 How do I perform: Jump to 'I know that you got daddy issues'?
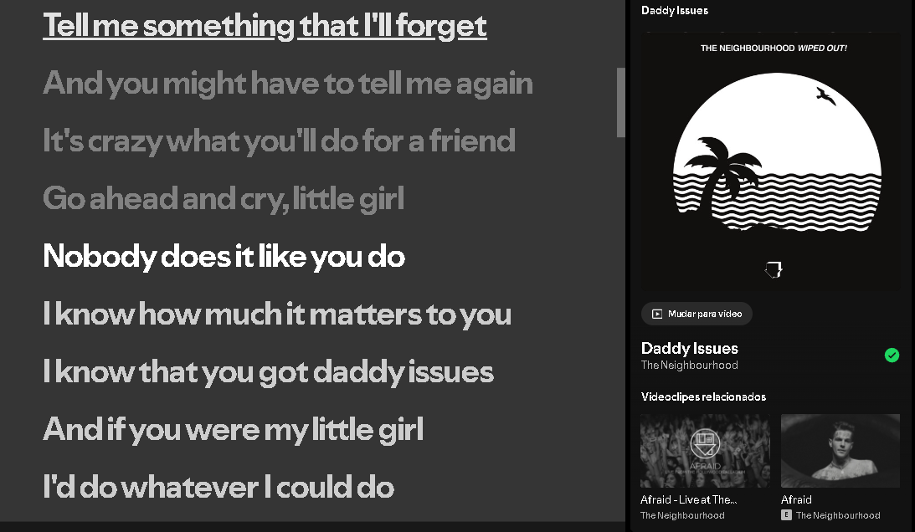click(x=268, y=372)
